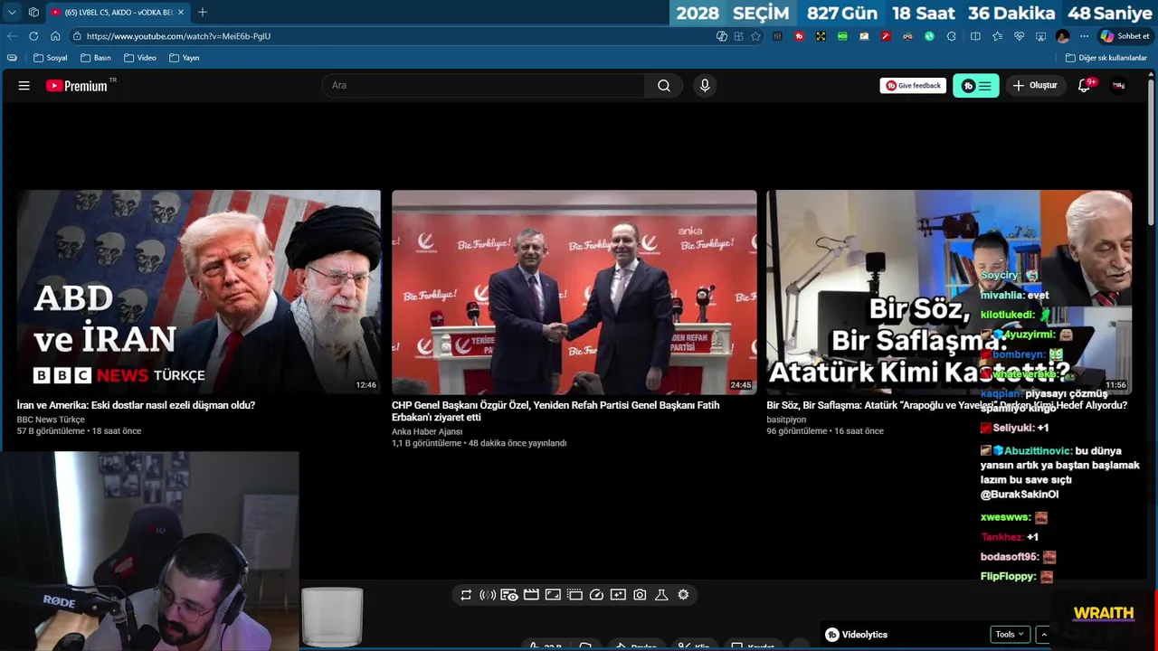Start voice search with microphone icon
Screen dimensions: 1158x651
(x=705, y=86)
